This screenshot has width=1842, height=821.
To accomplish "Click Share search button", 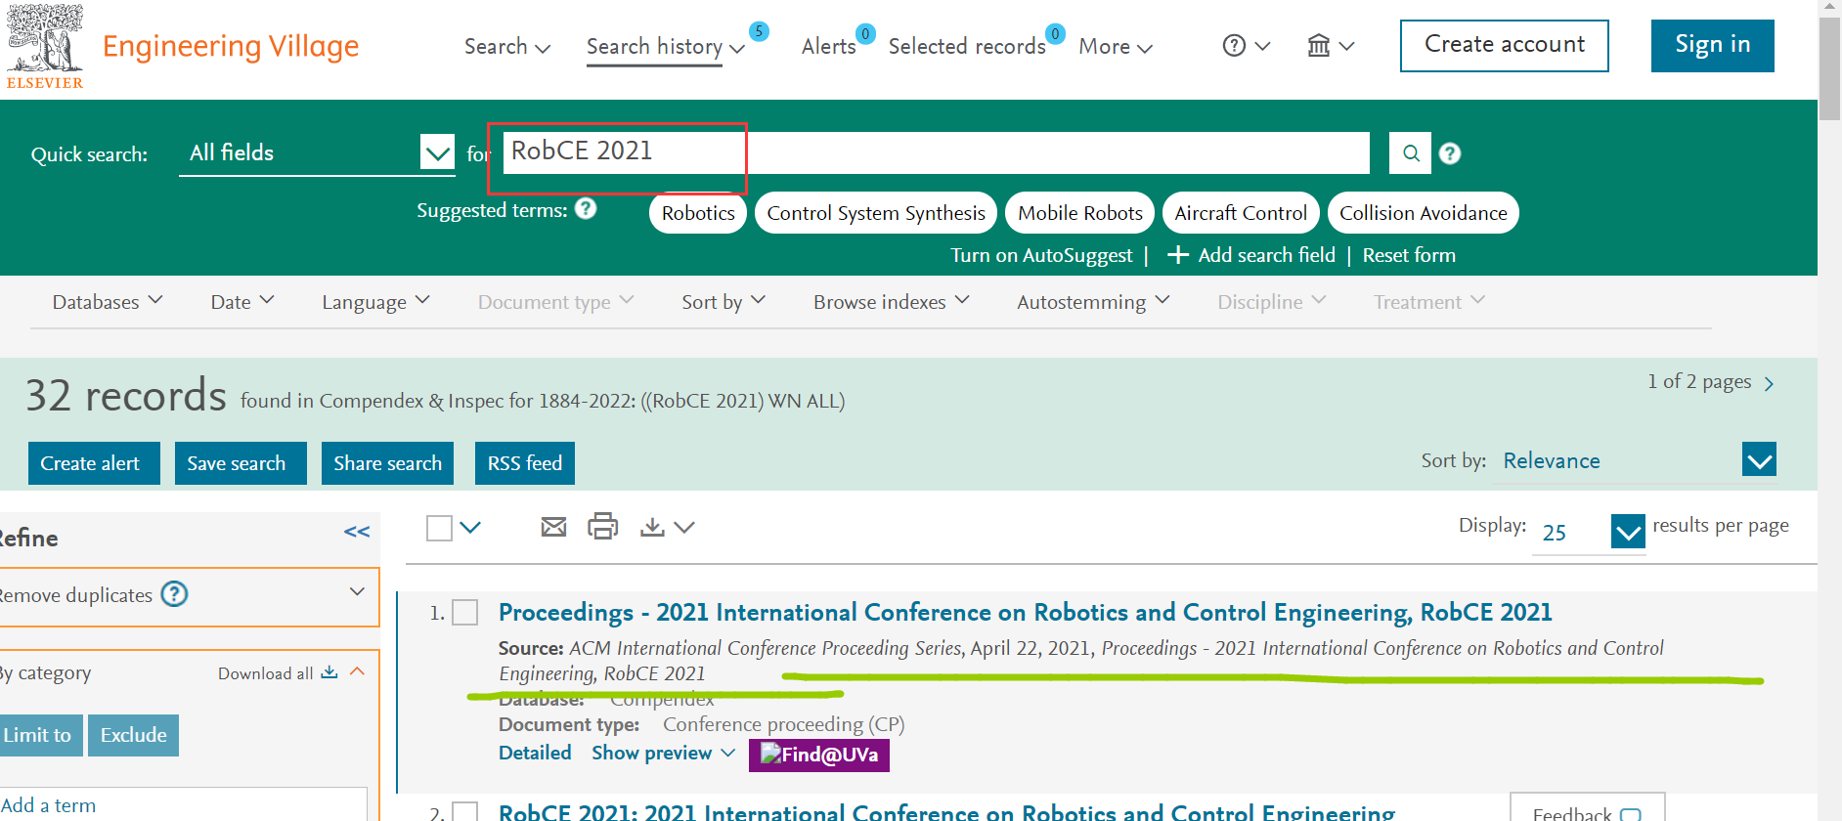I will (387, 463).
